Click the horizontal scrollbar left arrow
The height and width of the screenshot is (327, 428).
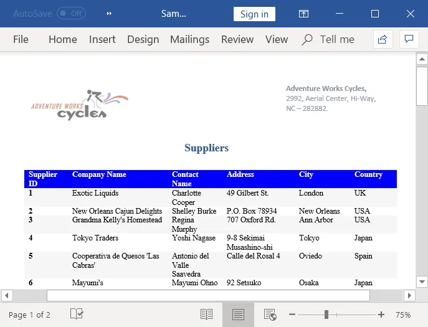(x=7, y=295)
